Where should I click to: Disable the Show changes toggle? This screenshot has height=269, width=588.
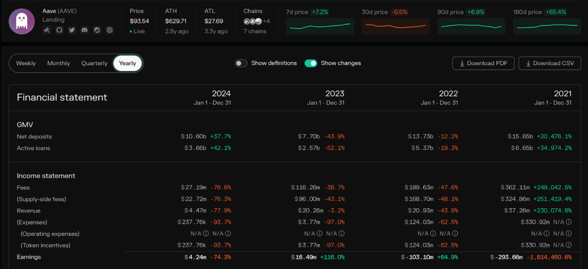point(311,63)
